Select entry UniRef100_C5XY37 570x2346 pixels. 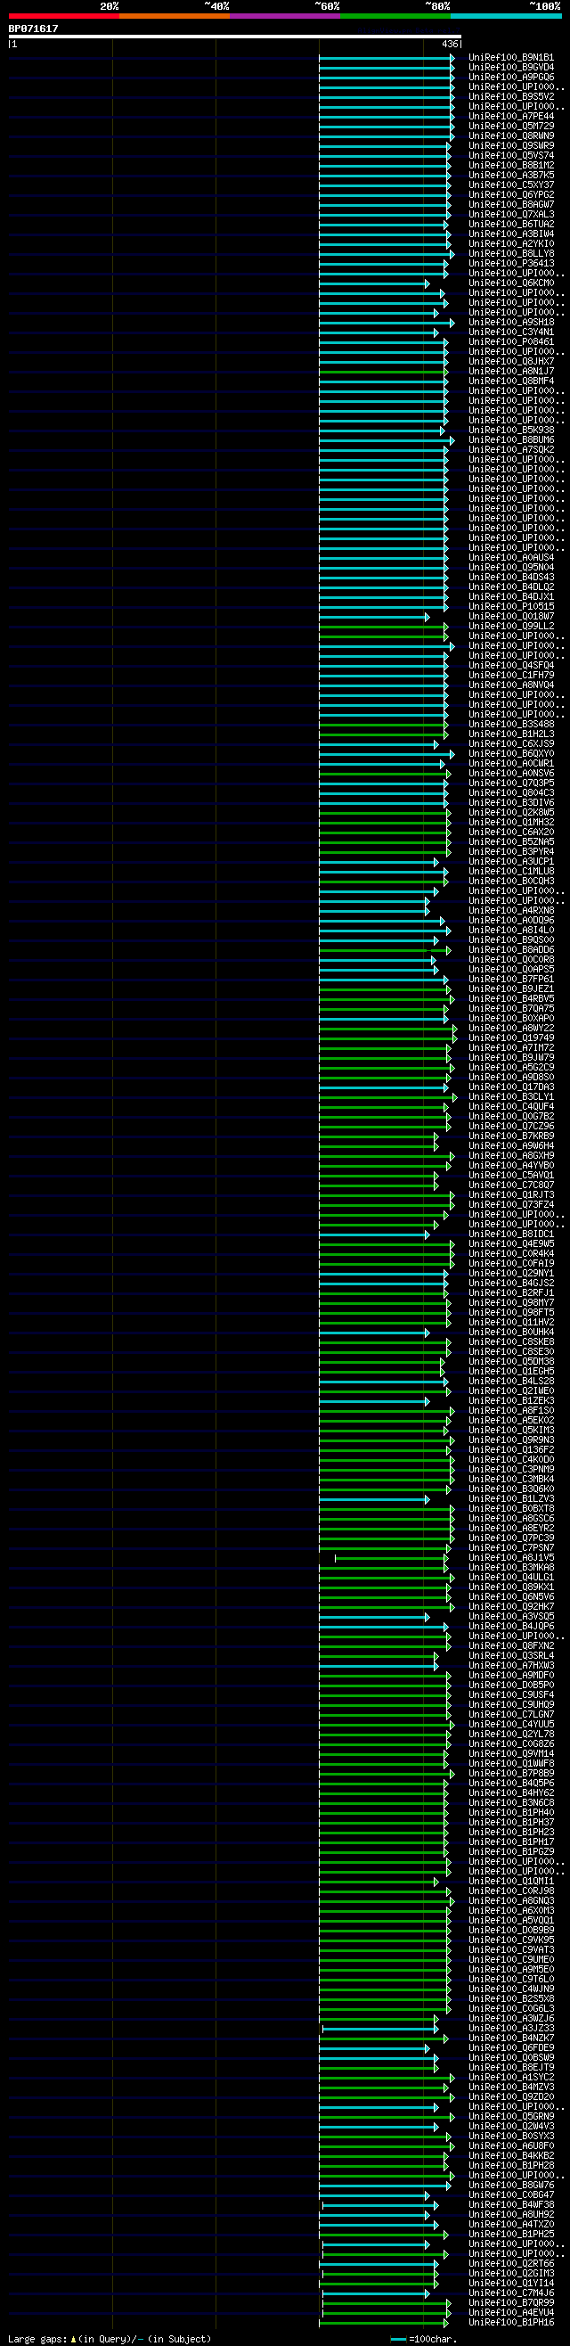[x=511, y=185]
